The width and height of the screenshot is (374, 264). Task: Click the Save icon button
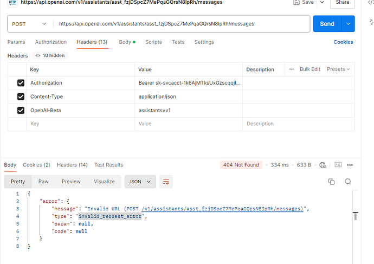pos(296,2)
